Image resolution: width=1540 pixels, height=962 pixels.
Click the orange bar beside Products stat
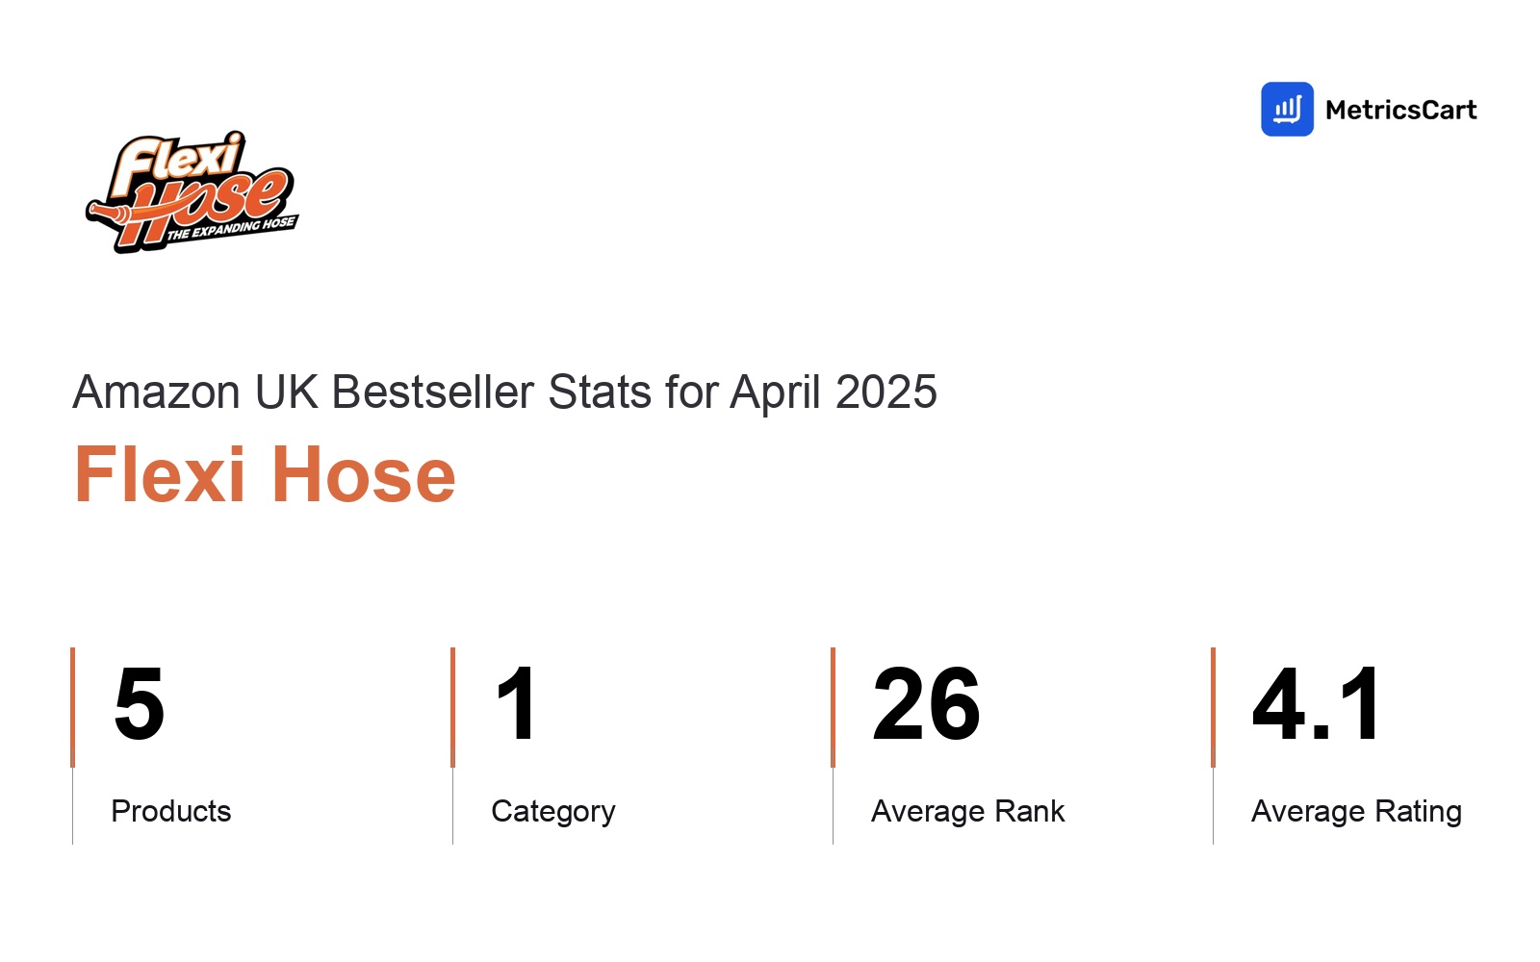click(73, 707)
